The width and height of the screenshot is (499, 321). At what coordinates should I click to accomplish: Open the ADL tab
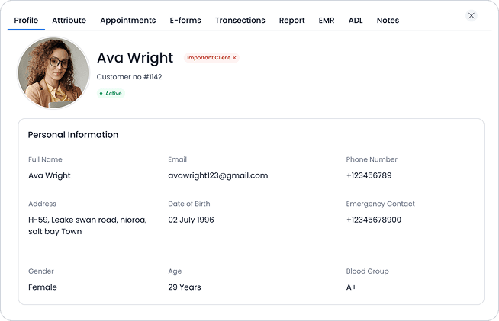(x=356, y=20)
